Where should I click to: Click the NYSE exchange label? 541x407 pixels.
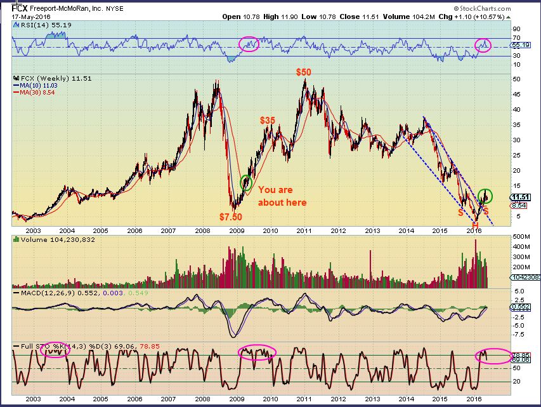click(x=115, y=9)
